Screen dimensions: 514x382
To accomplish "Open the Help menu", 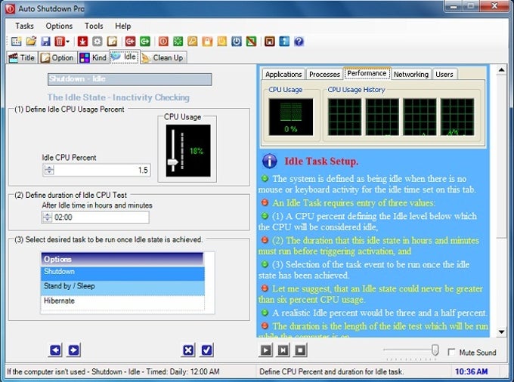I will (x=123, y=26).
